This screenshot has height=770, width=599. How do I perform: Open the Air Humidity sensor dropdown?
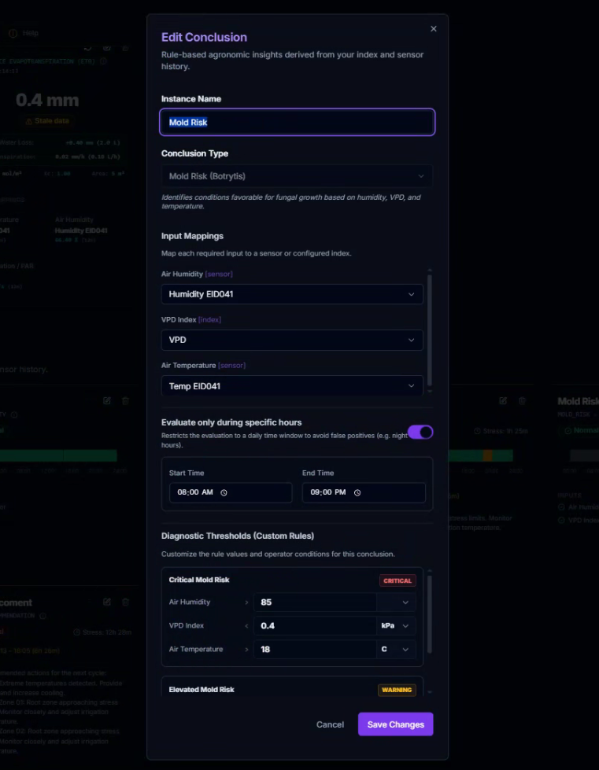[x=292, y=294]
